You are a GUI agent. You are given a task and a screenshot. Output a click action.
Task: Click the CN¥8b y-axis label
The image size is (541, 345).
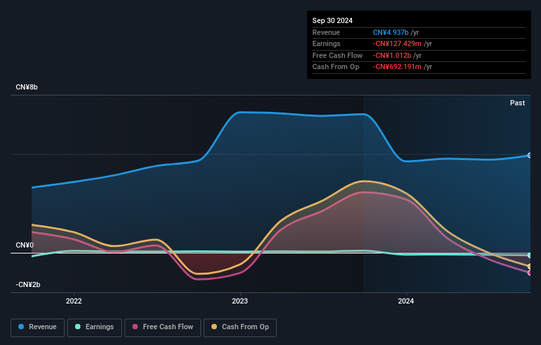26,87
